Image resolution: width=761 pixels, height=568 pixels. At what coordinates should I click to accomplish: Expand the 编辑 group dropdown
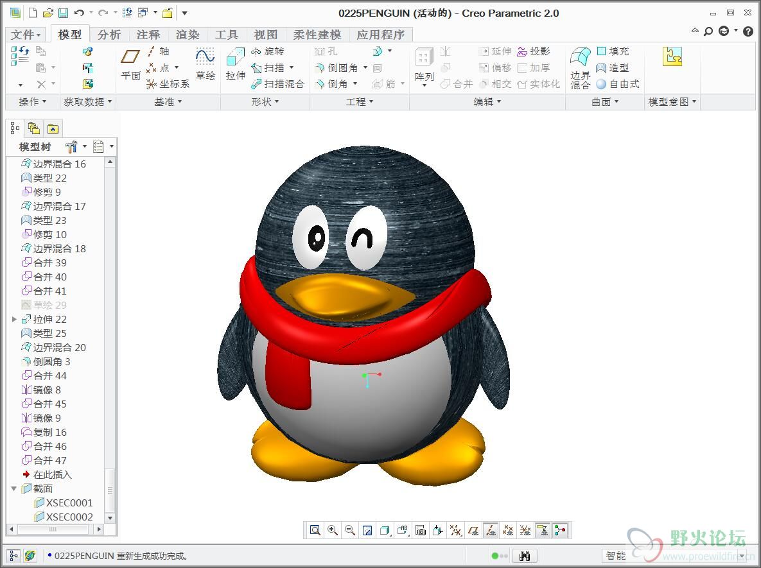(487, 102)
